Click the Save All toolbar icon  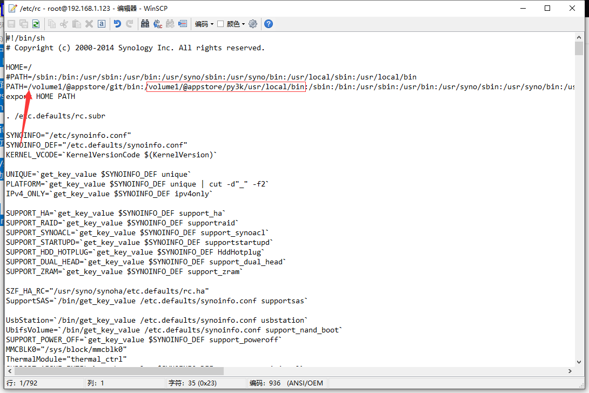tap(24, 24)
